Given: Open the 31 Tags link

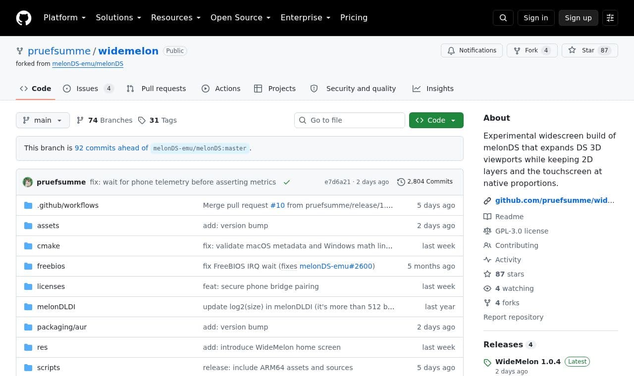Looking at the screenshot, I should tap(157, 120).
